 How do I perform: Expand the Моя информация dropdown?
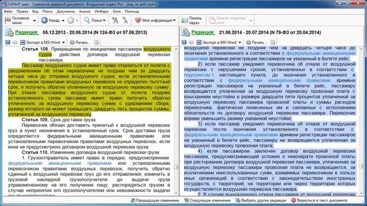coord(174,21)
